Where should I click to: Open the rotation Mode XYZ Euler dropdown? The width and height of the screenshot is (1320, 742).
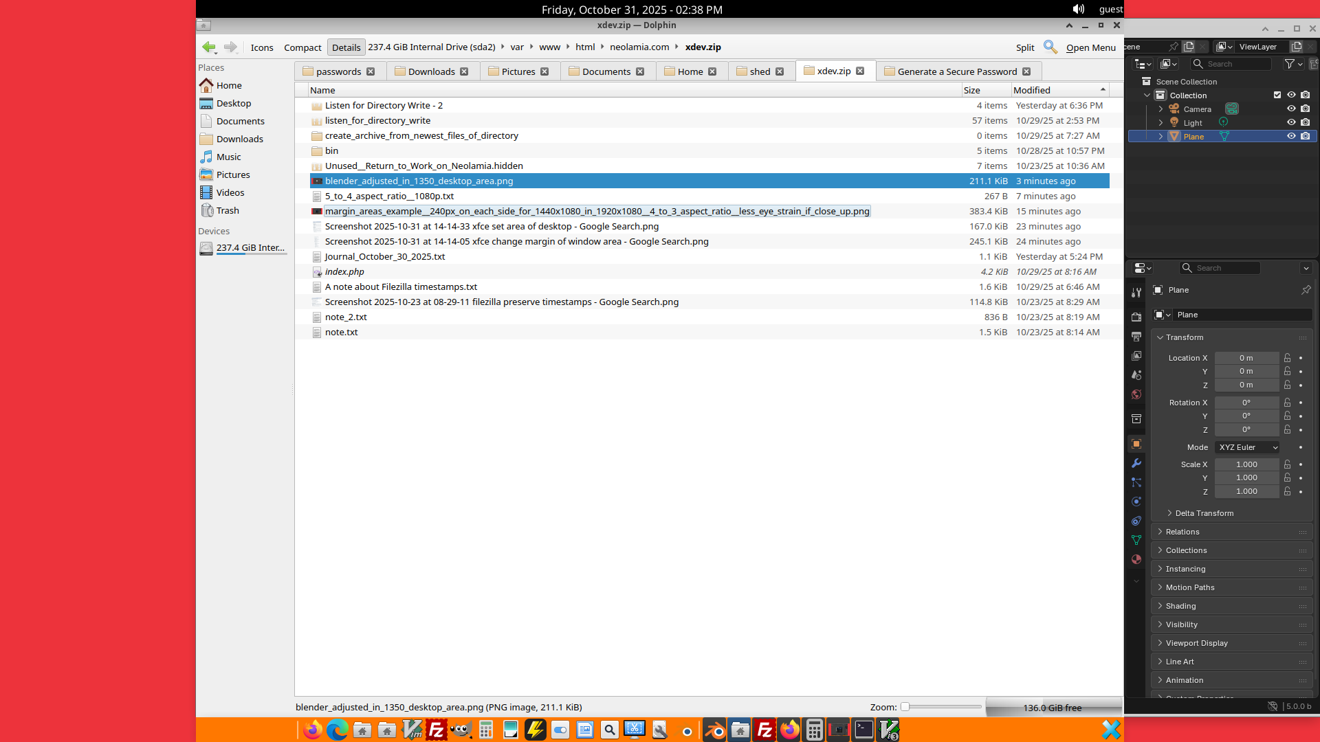coord(1248,447)
